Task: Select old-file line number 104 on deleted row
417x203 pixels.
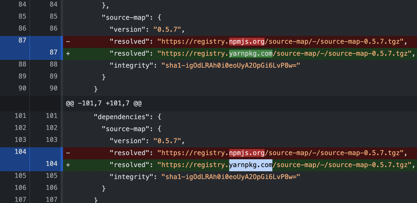Action: [20, 152]
